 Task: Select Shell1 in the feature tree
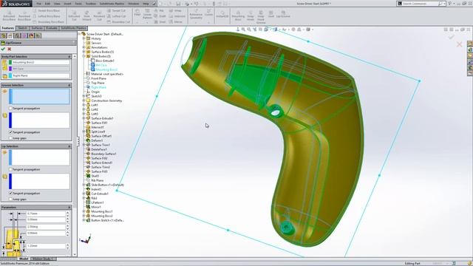point(95,176)
